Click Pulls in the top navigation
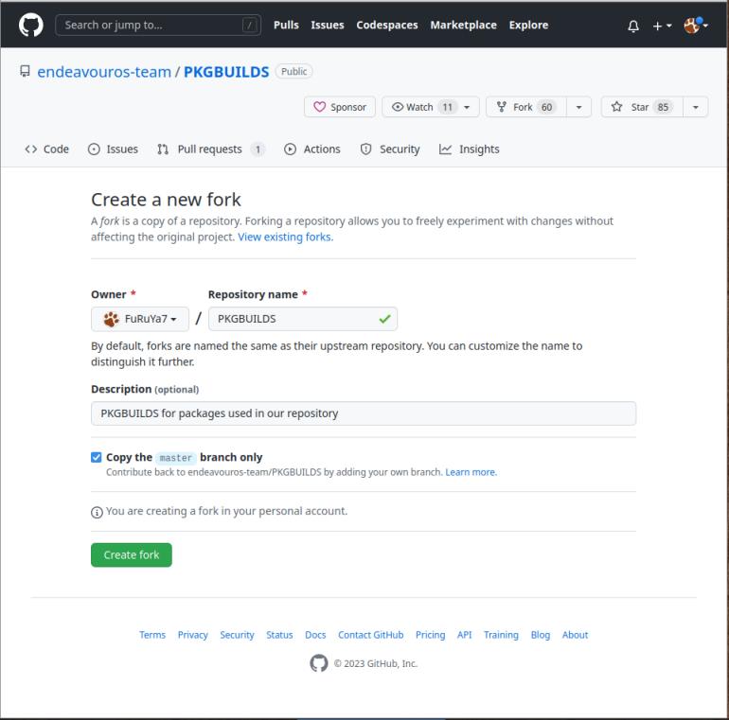Image resolution: width=729 pixels, height=720 pixels. coord(286,26)
